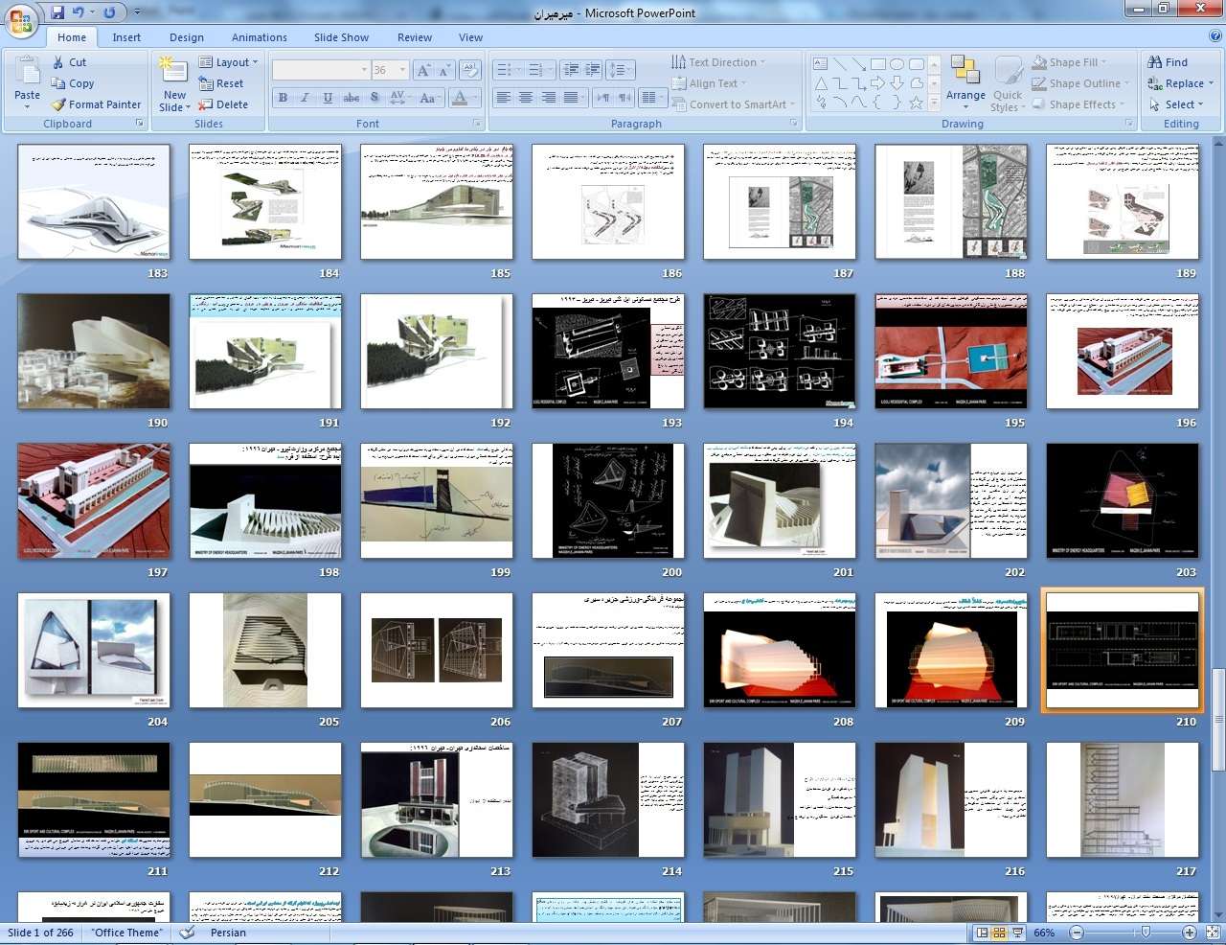The image size is (1226, 945).
Task: Toggle Bold formatting
Action: pos(283,98)
